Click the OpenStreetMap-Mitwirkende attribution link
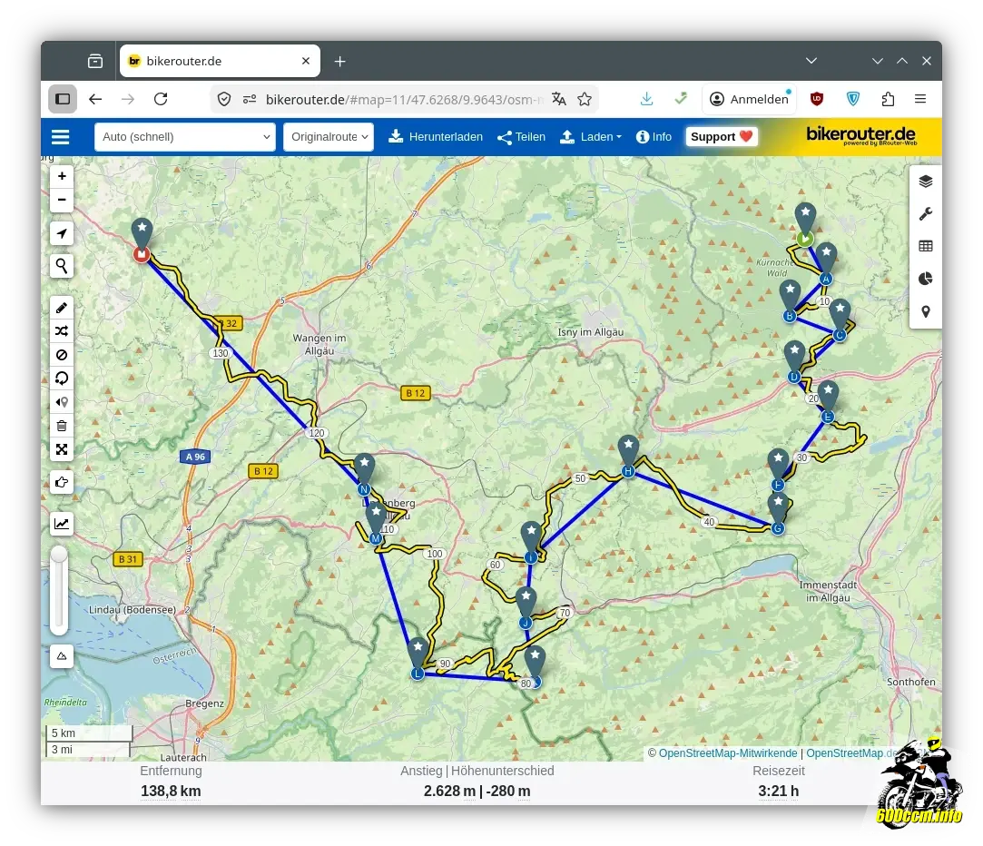This screenshot has height=846, width=983. tap(727, 753)
